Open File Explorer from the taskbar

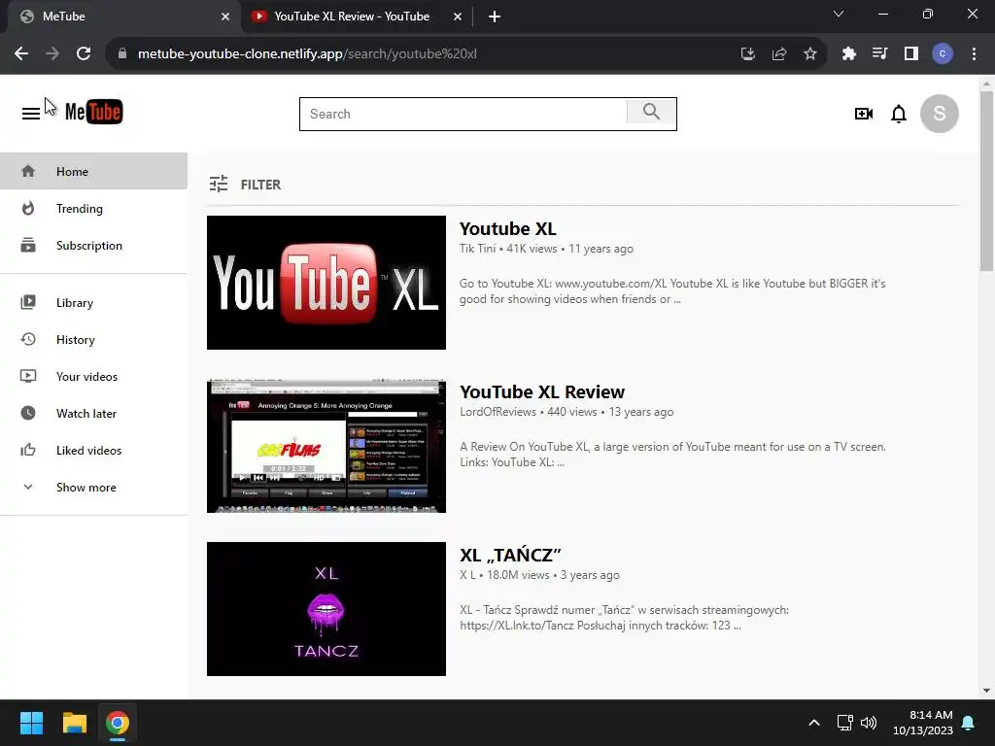[74, 723]
